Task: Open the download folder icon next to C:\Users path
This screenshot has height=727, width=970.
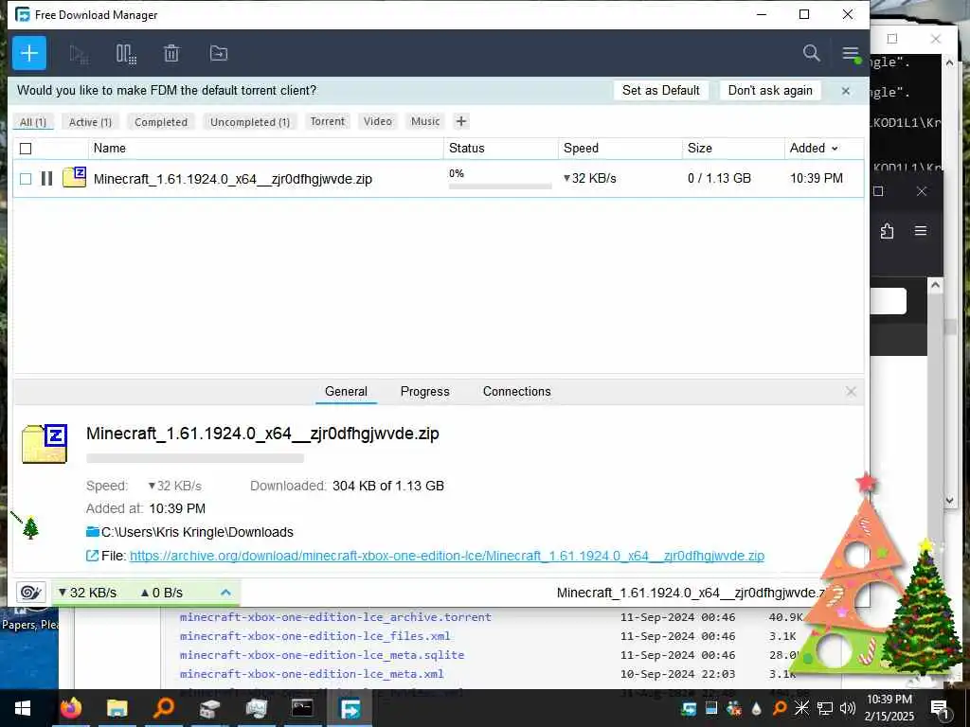Action: pyautogui.click(x=93, y=532)
